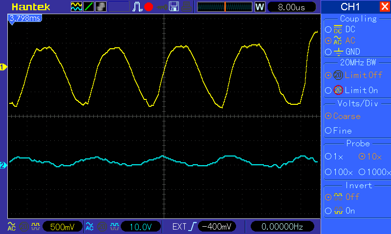Click the red run/stop indicator
391x234 pixels.
click(149, 7)
